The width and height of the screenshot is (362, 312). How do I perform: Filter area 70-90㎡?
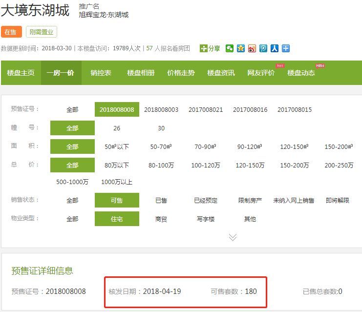[x=206, y=146]
